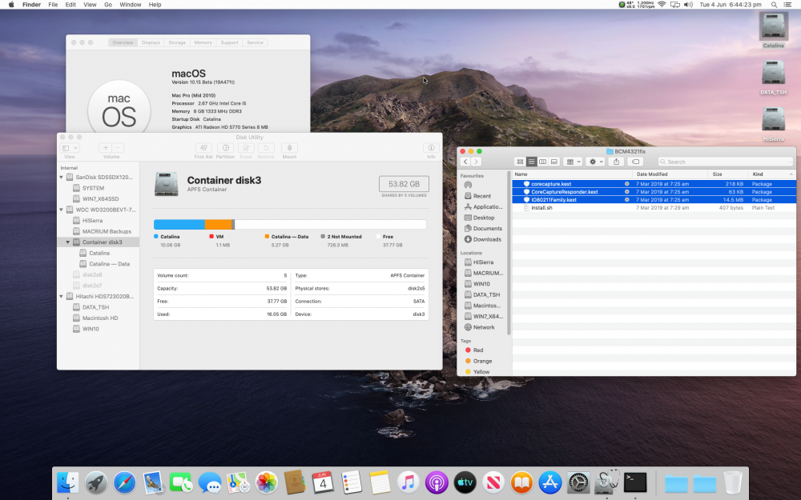Open Finder menu in menu bar
This screenshot has height=500, width=801.
(32, 5)
